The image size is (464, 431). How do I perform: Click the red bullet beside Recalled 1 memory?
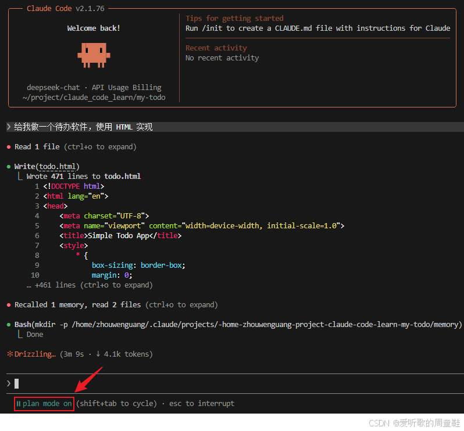tap(9, 305)
